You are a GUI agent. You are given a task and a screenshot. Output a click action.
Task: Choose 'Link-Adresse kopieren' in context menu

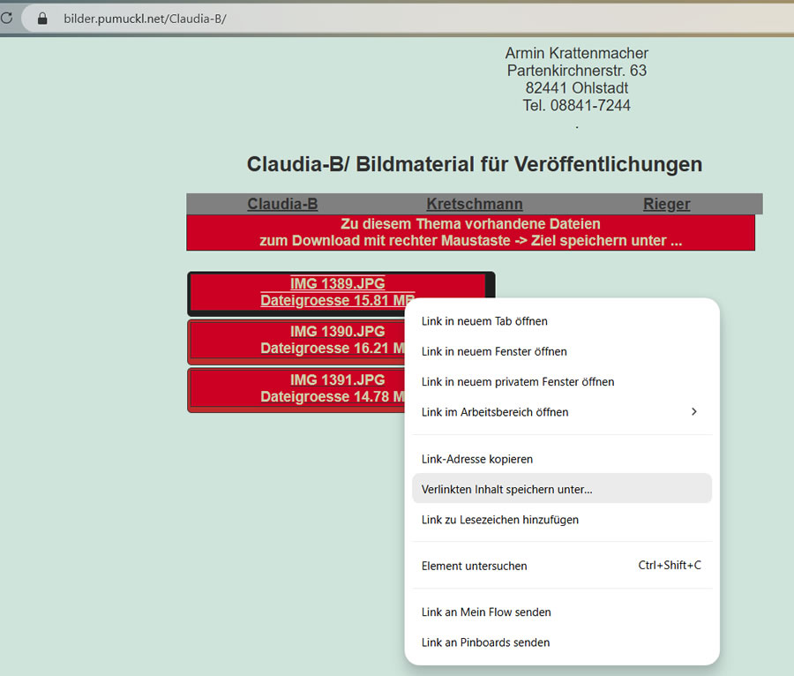(477, 459)
